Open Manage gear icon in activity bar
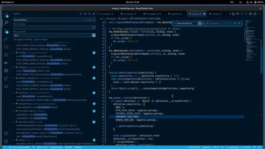Image resolution: width=265 pixels, height=149 pixels. (6, 141)
